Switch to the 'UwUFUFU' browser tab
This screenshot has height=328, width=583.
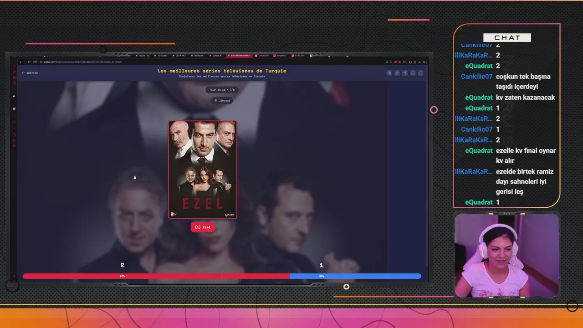click(262, 56)
